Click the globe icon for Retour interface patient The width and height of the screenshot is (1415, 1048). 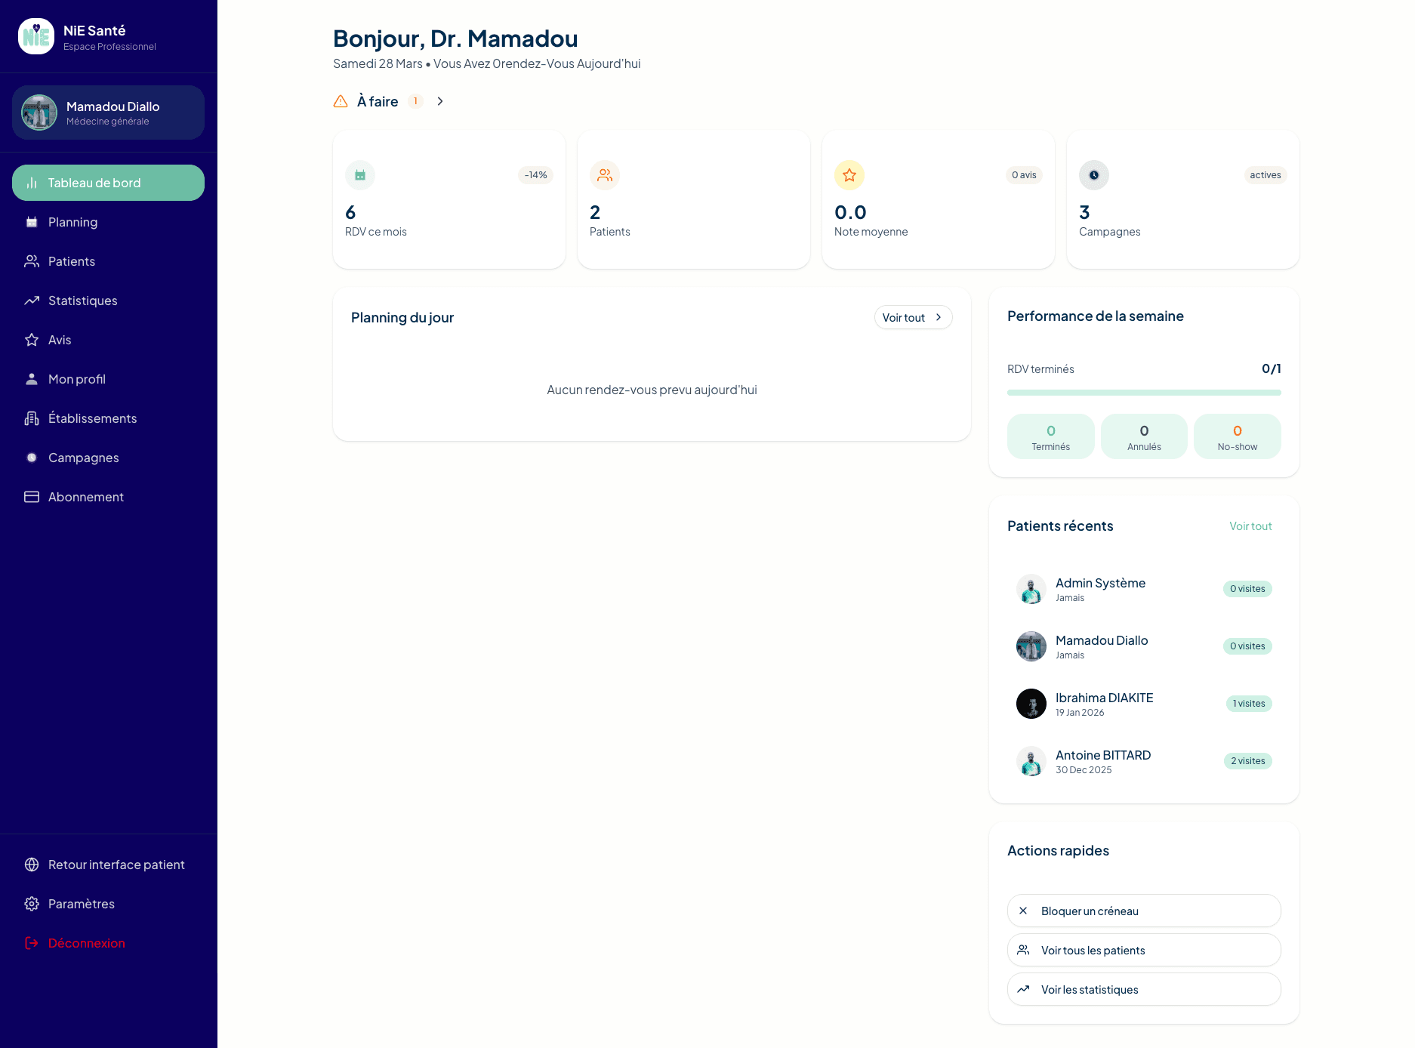click(x=32, y=865)
